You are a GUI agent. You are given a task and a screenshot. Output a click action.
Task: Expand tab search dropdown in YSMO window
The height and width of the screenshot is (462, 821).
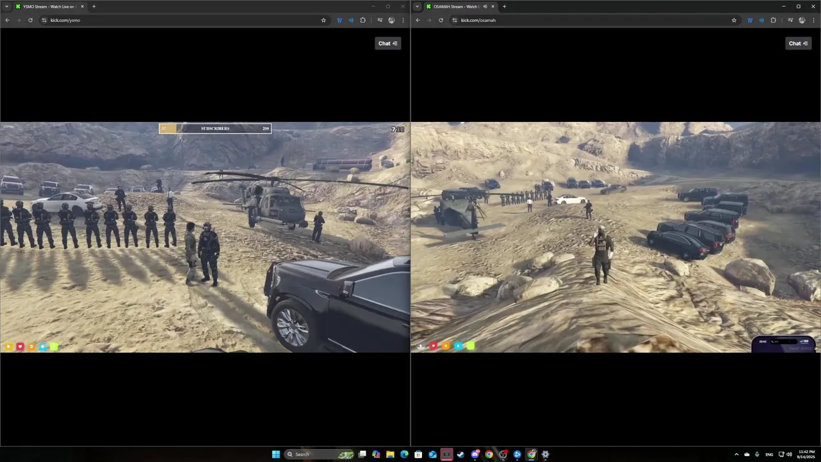6,6
